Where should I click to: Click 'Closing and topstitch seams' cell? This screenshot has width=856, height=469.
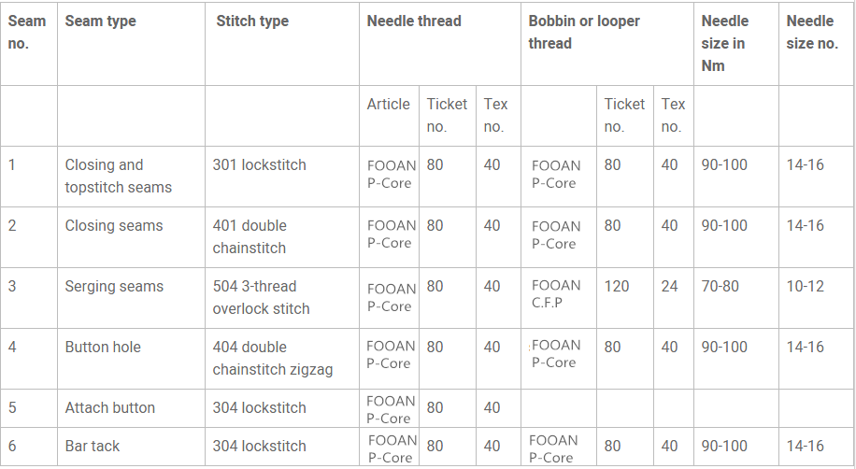coord(131,177)
